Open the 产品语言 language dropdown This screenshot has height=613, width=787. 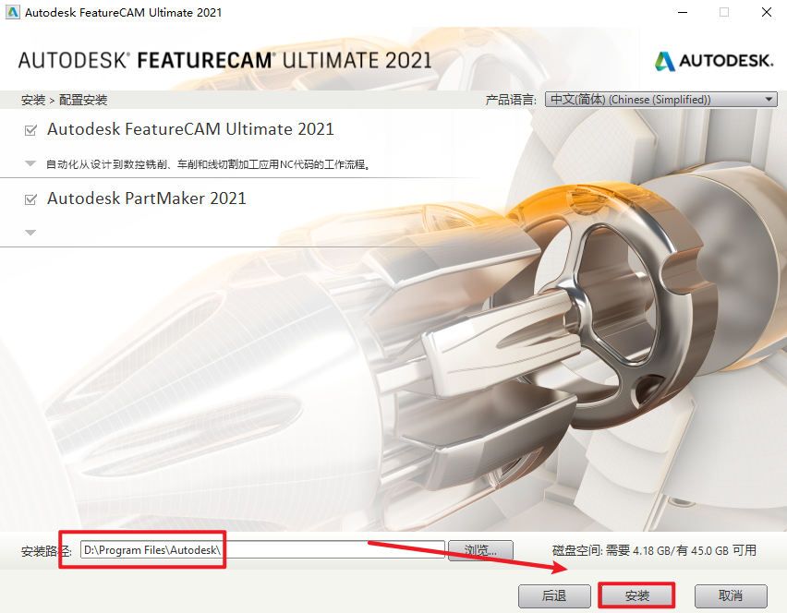pos(661,100)
